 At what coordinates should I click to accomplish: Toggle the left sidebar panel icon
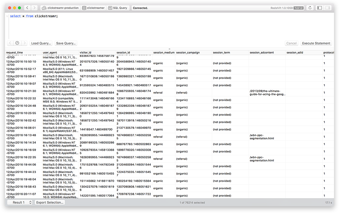point(320,8)
